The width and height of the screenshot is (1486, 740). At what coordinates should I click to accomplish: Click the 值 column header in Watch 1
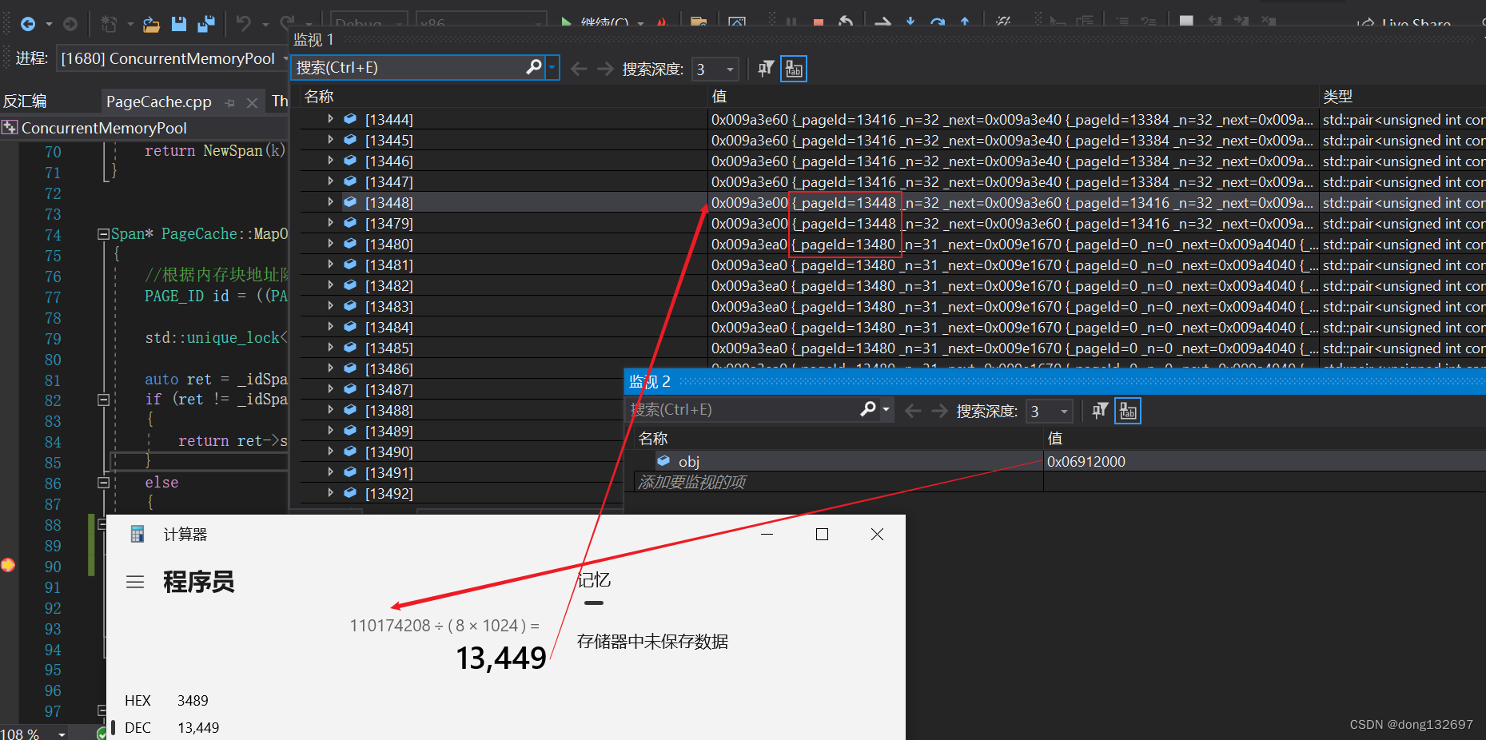click(x=719, y=97)
